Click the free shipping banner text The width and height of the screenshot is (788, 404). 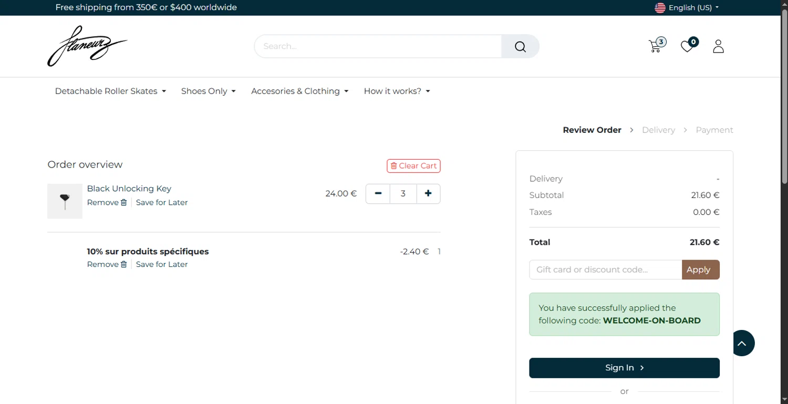click(146, 7)
